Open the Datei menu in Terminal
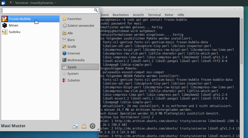Image resolution: width=248 pixels, height=138 pixels. 105,15
